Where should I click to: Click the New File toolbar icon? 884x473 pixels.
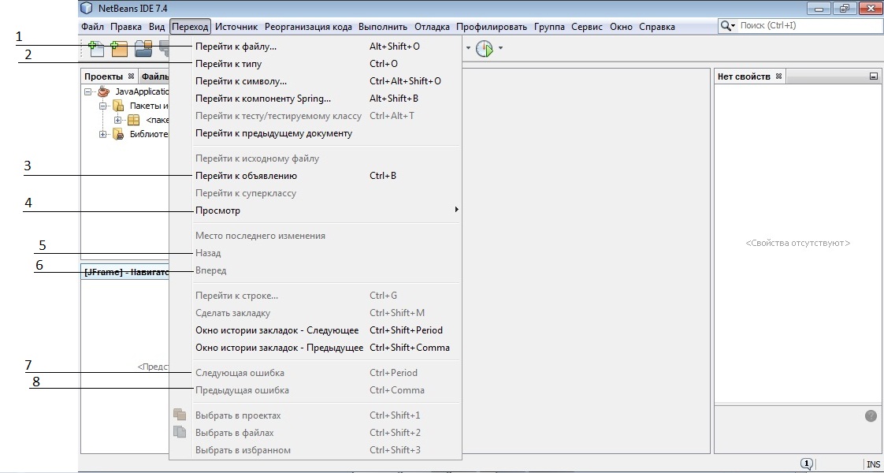pos(96,49)
